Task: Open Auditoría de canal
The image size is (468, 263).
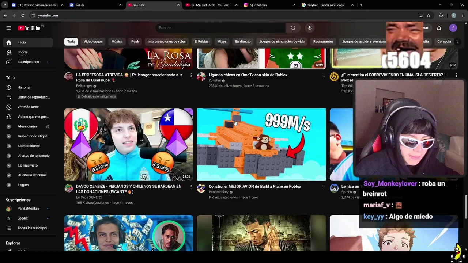Action: pyautogui.click(x=28, y=175)
